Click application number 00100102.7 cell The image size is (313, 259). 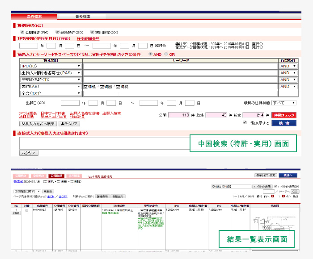coord(39,210)
